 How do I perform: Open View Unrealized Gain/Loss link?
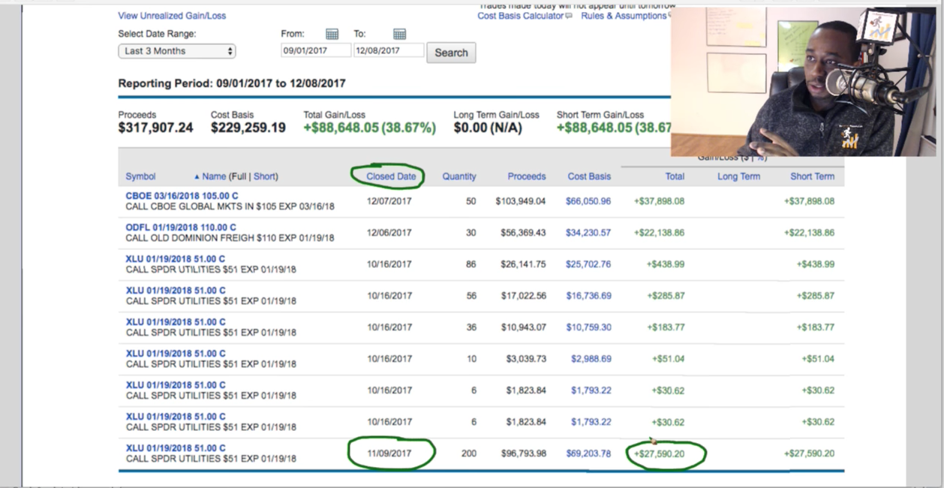(172, 16)
